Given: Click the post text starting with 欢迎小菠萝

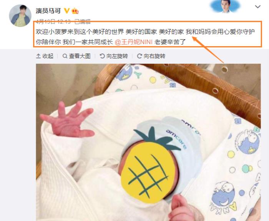Looking at the screenshot, I should click(145, 37).
